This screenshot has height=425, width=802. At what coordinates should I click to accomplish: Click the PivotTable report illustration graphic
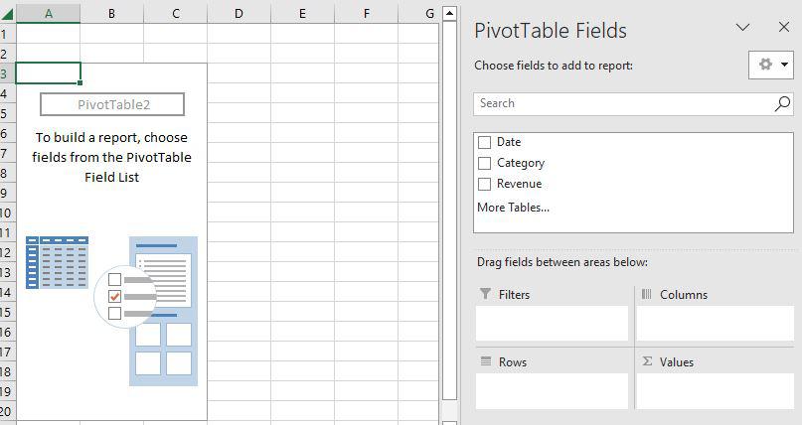[111, 310]
